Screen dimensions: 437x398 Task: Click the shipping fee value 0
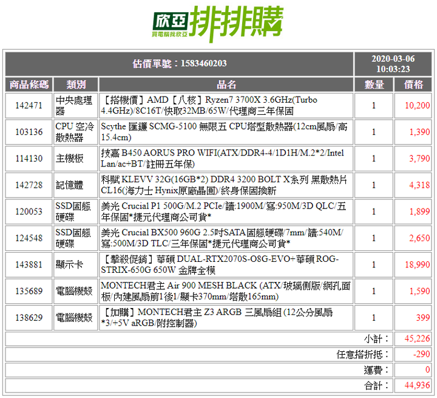click(427, 370)
